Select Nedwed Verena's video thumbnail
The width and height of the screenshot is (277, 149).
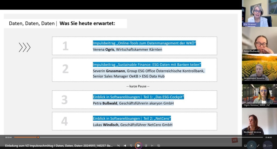coord(259,122)
